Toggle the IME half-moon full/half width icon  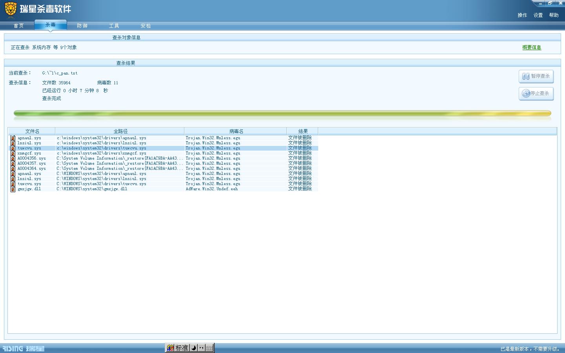click(194, 348)
